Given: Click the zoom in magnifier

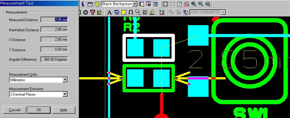Looking at the screenshot, I should click(193, 4).
